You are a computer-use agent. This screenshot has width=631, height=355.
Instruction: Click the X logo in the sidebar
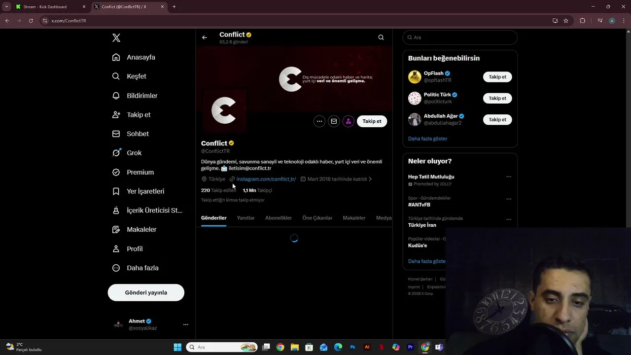pos(116,38)
